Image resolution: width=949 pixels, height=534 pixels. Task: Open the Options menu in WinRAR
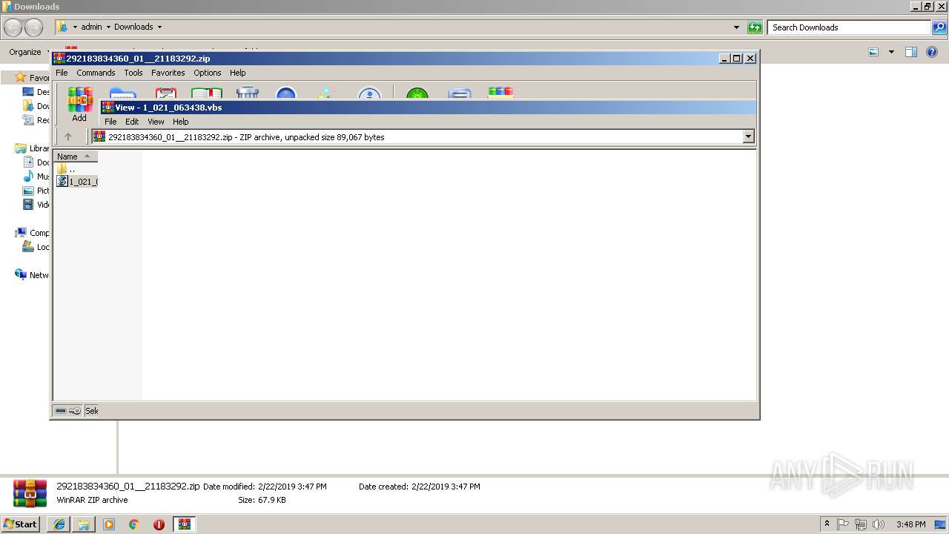click(x=208, y=73)
